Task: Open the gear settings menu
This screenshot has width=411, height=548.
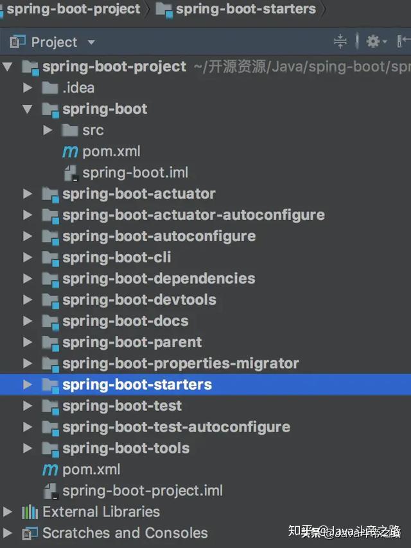Action: (376, 42)
